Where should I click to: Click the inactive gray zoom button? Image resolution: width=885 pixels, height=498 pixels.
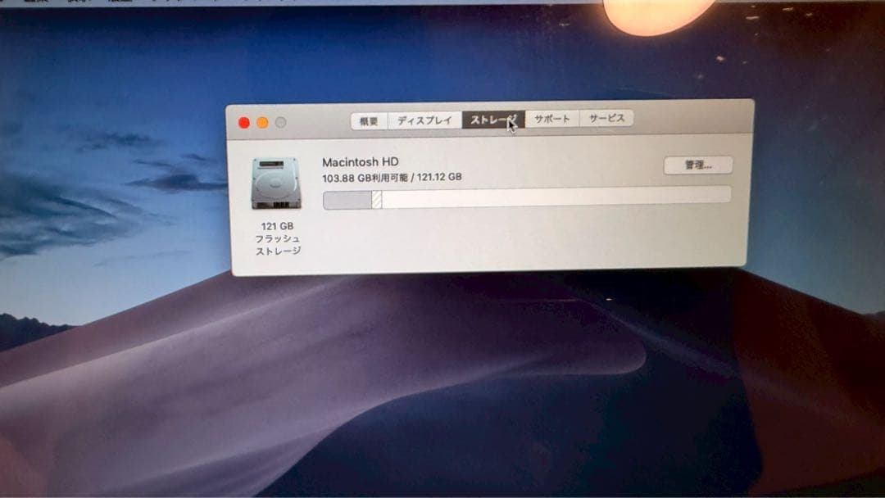pyautogui.click(x=278, y=120)
